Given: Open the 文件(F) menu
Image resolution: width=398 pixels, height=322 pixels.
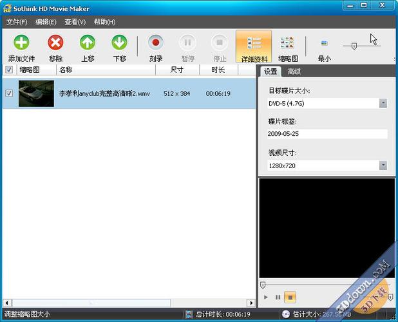Looking at the screenshot, I should (17, 22).
